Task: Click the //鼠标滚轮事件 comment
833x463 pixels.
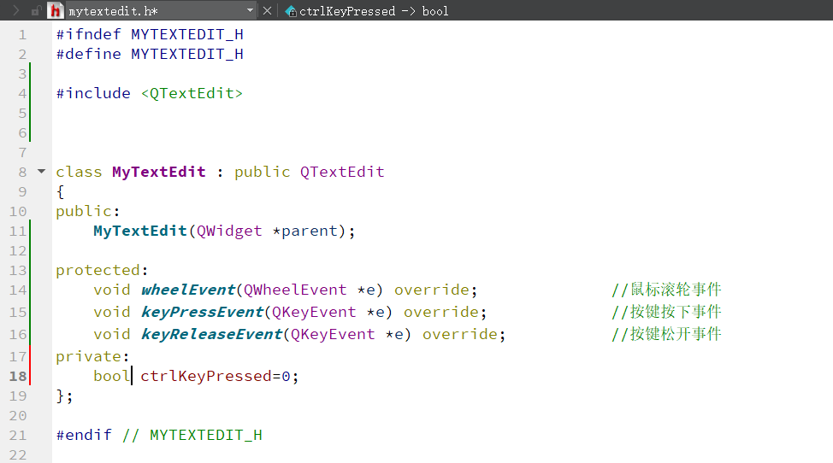Action: [x=666, y=290]
